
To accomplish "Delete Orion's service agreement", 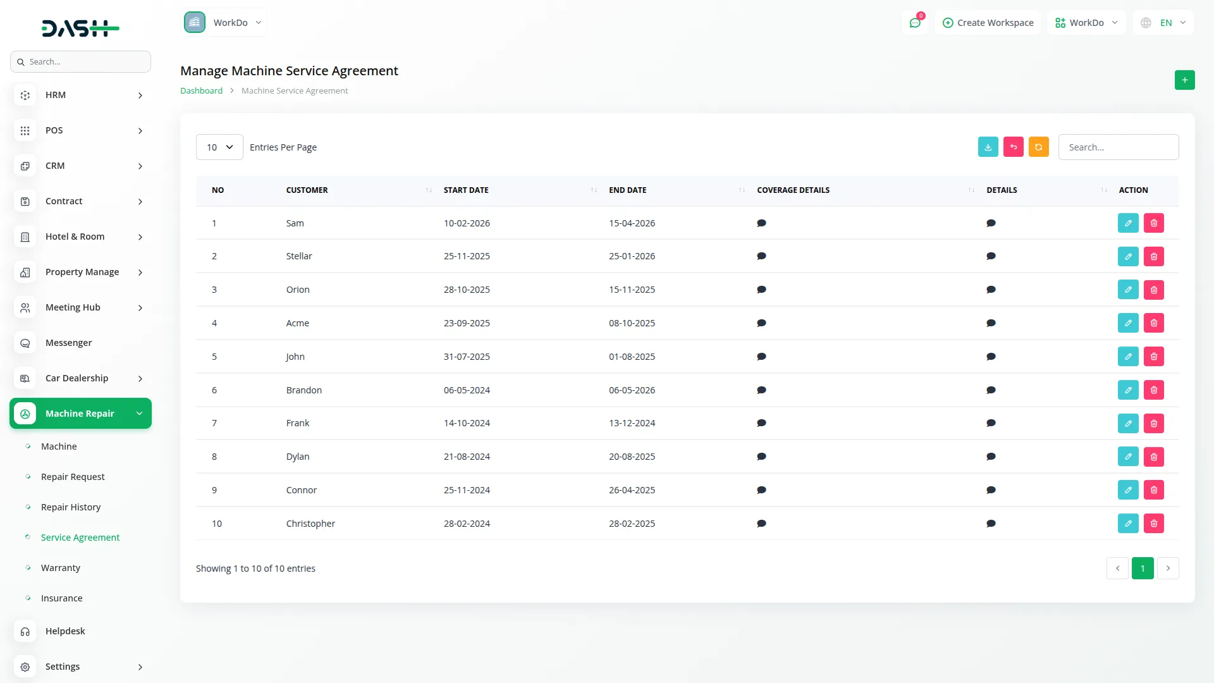I will pyautogui.click(x=1153, y=290).
